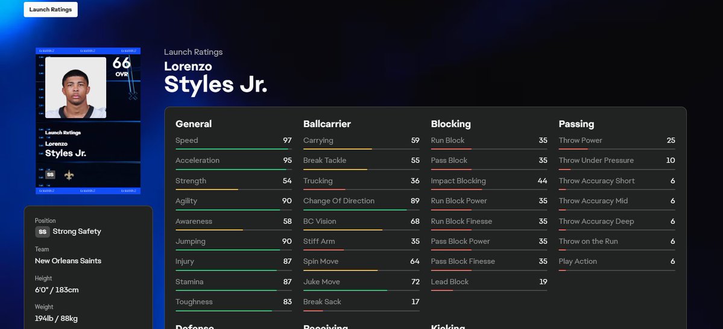The height and width of the screenshot is (329, 723).
Task: Click the Throw Power rating bar
Action: point(617,149)
